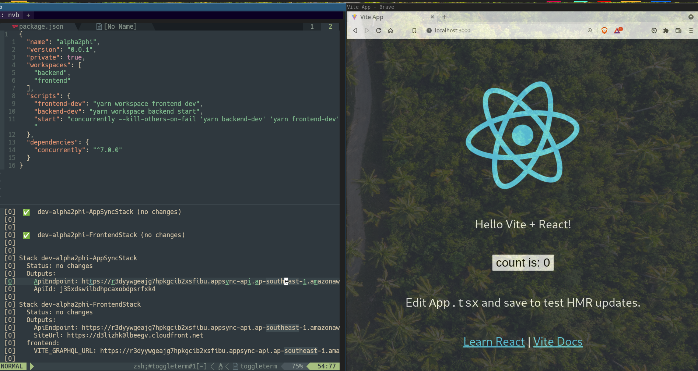698x371 pixels.
Task: Click the 'Edit App.tsx and save' text
Action: coord(523,303)
